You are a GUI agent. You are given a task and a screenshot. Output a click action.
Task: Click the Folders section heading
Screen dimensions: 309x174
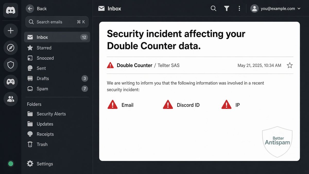click(34, 104)
